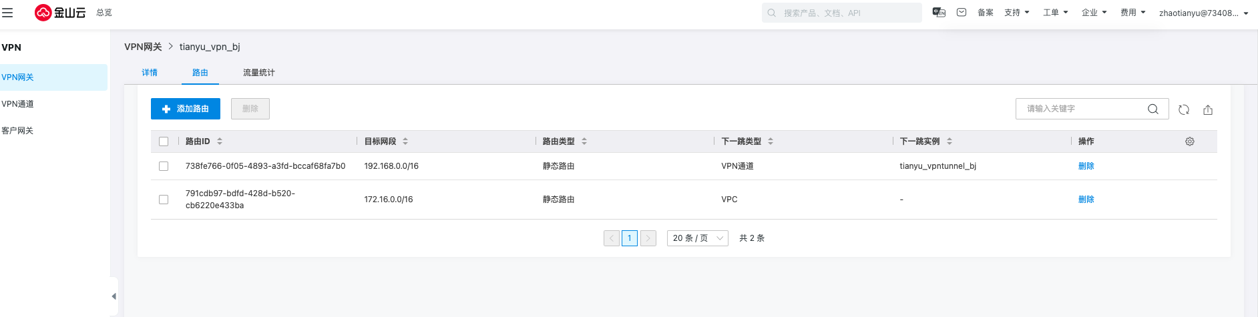The height and width of the screenshot is (317, 1258).
Task: Collapse the left sidebar panel
Action: click(x=114, y=296)
